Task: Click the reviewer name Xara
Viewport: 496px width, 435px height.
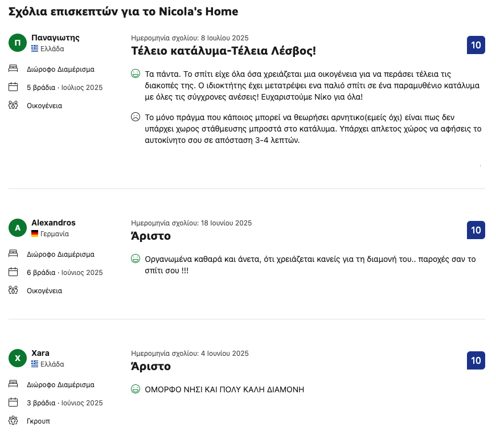Action: point(40,353)
